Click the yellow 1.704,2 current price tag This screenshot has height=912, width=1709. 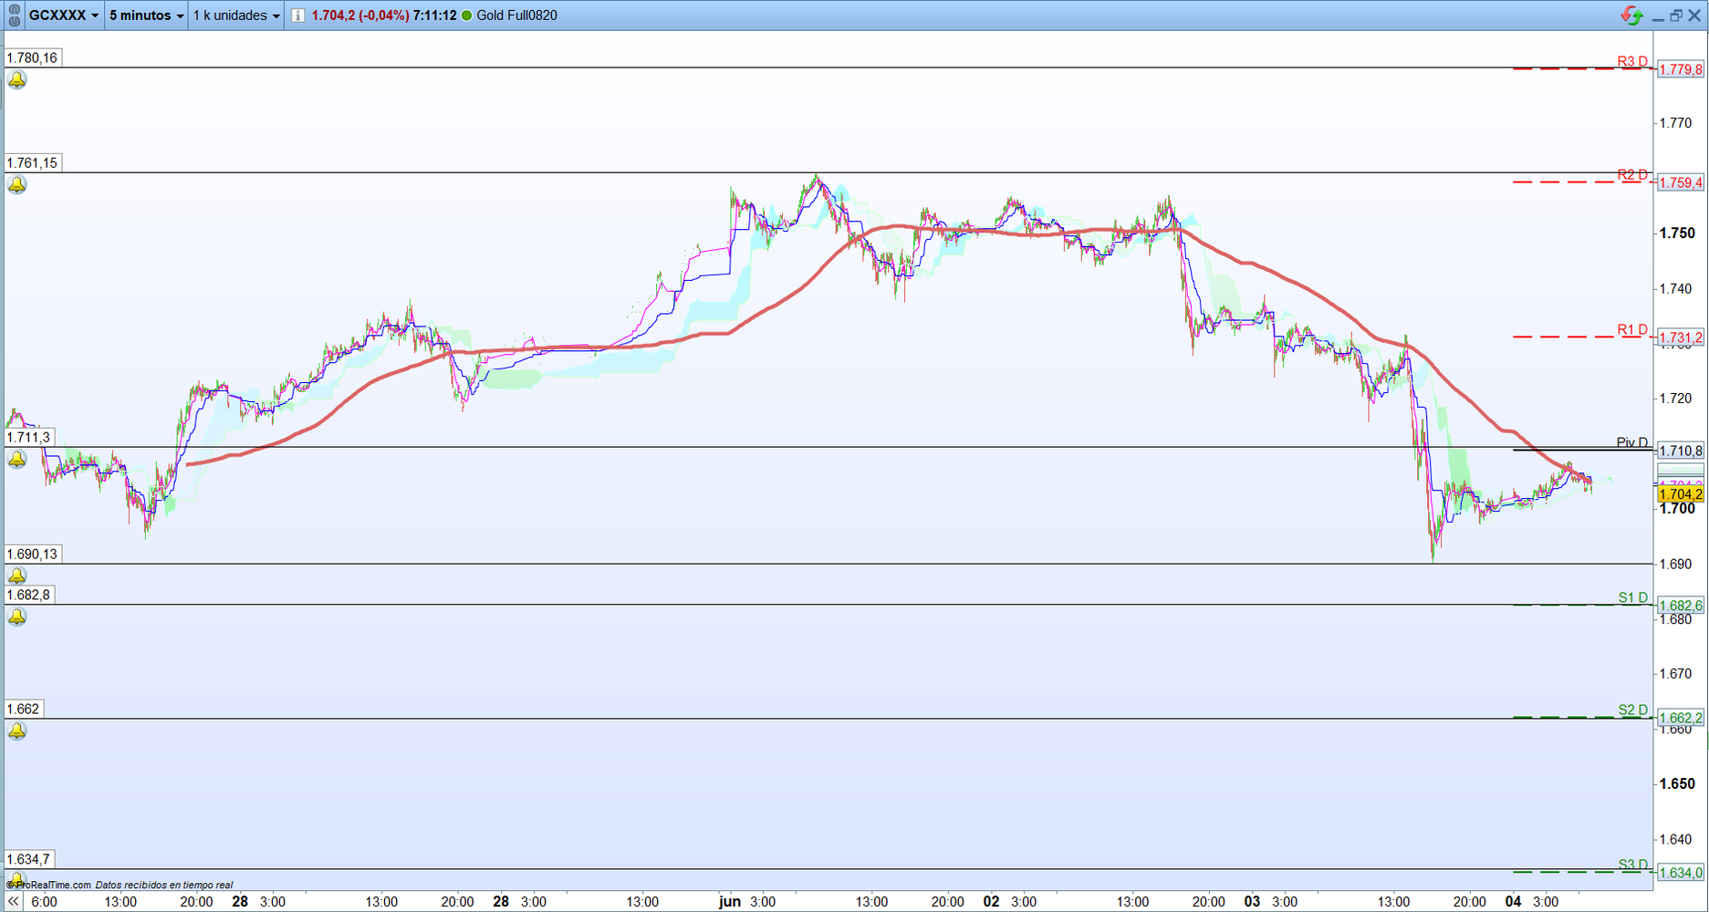tap(1680, 494)
